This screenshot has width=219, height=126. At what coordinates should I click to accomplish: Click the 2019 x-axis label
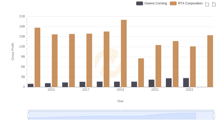click(x=120, y=90)
